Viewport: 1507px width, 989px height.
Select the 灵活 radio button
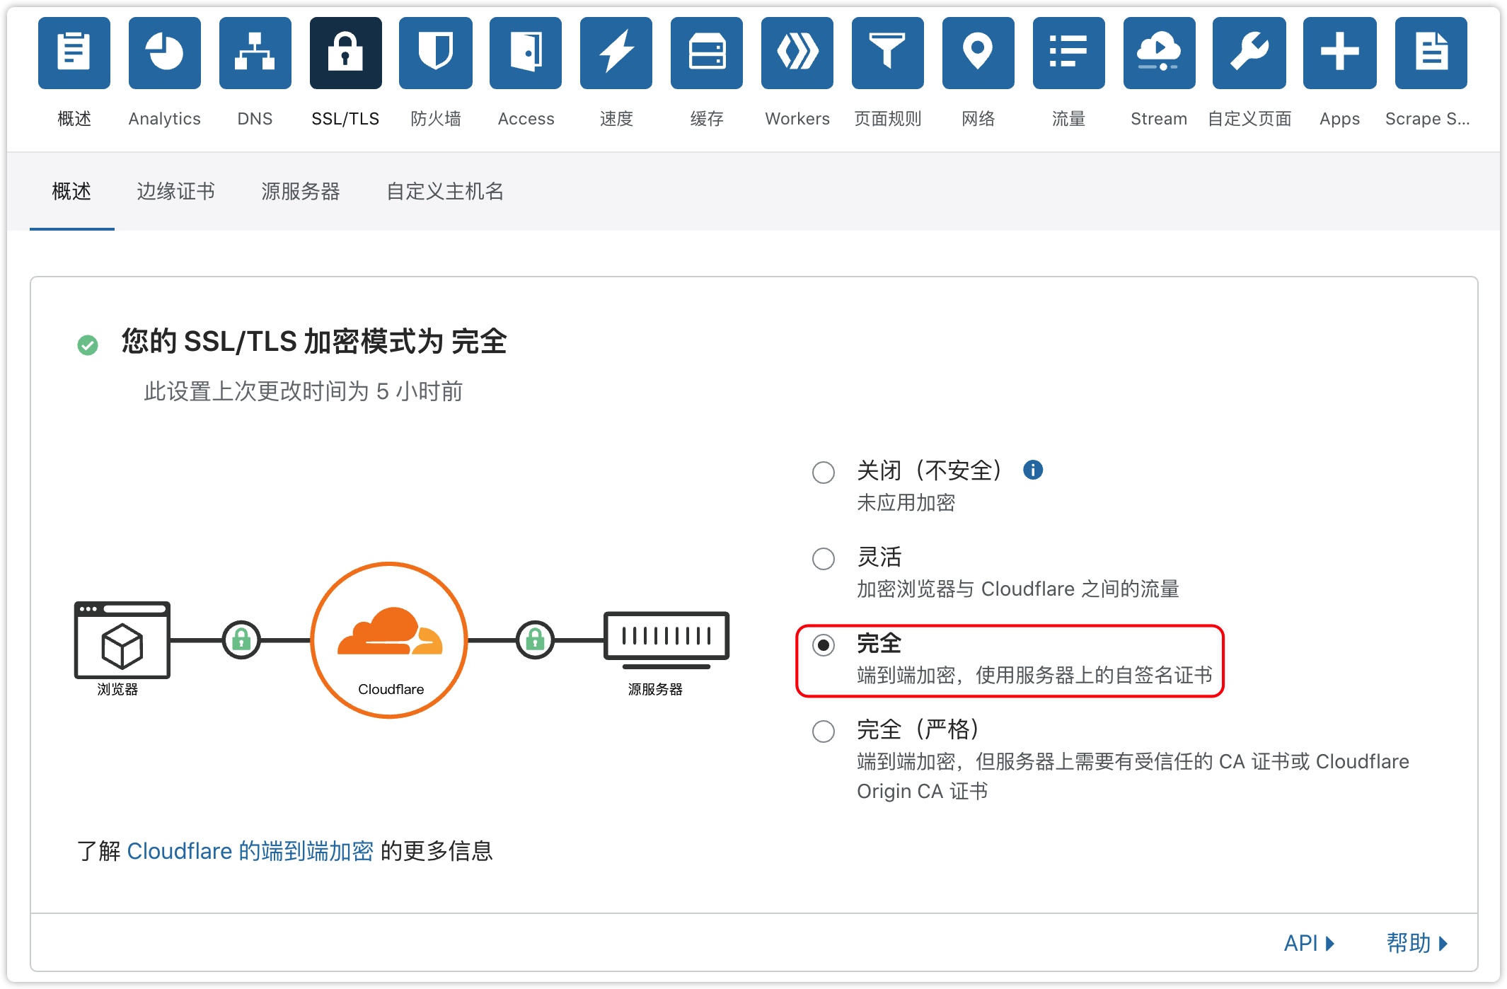pyautogui.click(x=824, y=558)
